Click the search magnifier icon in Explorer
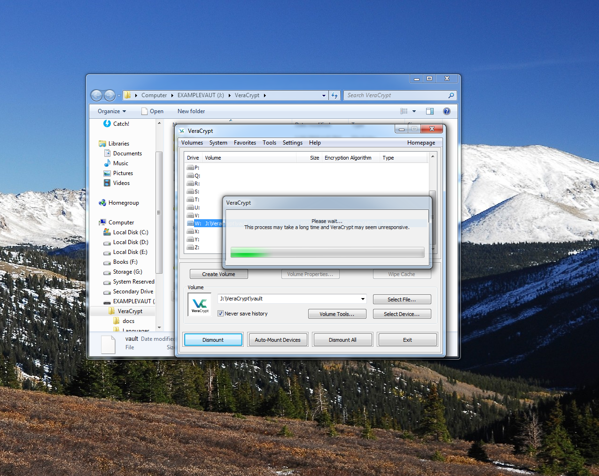This screenshot has width=599, height=476. coord(451,95)
